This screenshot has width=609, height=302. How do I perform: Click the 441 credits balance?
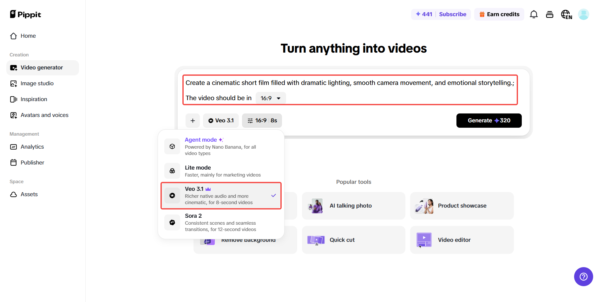pos(424,14)
